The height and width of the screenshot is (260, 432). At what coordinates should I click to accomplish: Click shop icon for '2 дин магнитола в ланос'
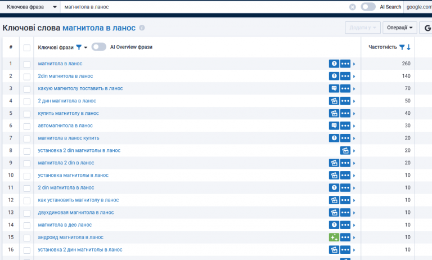point(334,101)
